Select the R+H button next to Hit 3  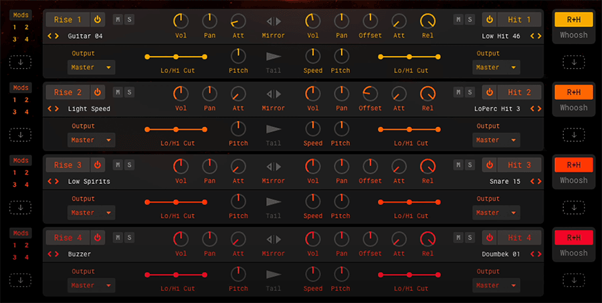(x=574, y=165)
